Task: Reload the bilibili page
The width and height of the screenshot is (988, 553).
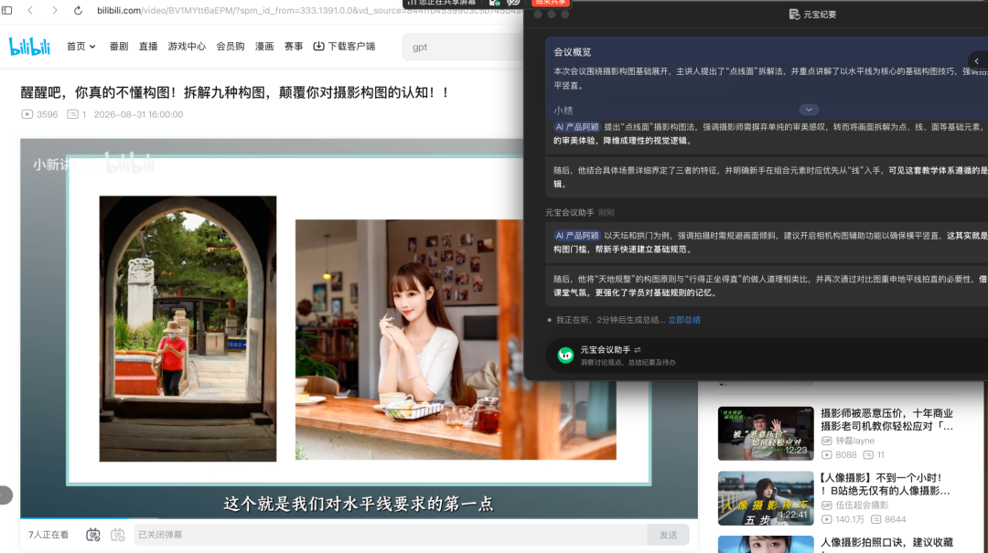Action: [x=78, y=10]
